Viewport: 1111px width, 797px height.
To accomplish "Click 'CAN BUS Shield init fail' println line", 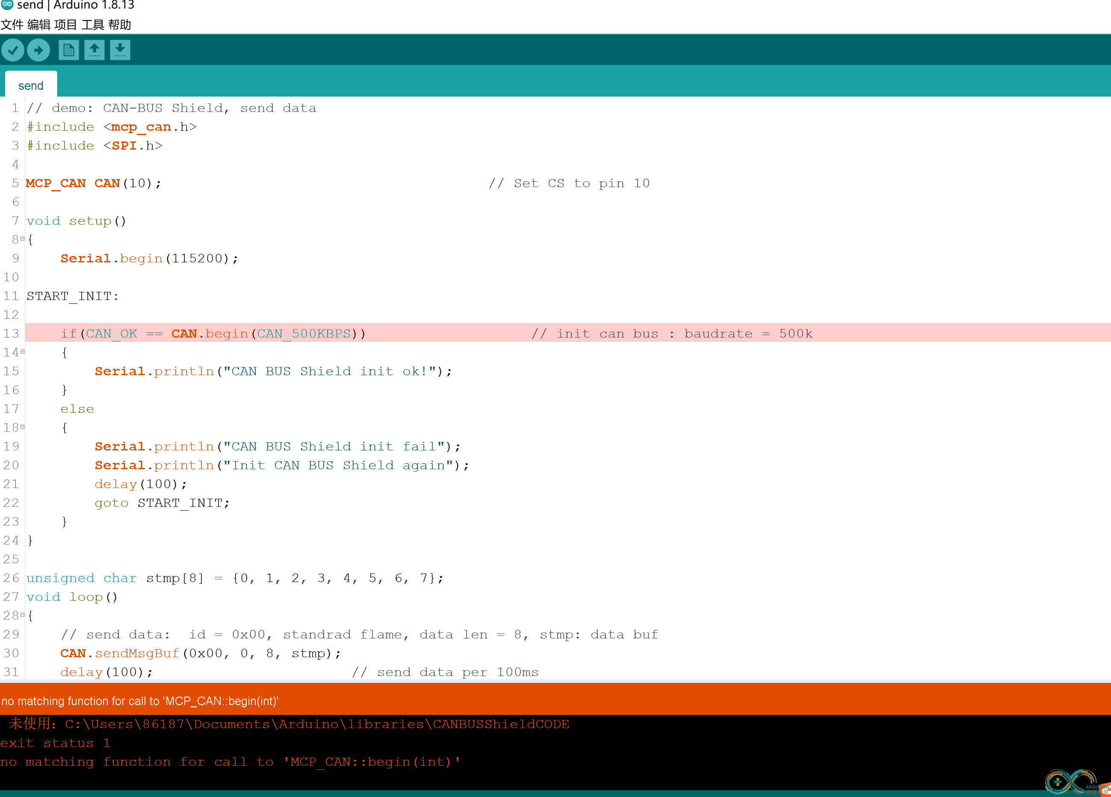I will point(278,447).
